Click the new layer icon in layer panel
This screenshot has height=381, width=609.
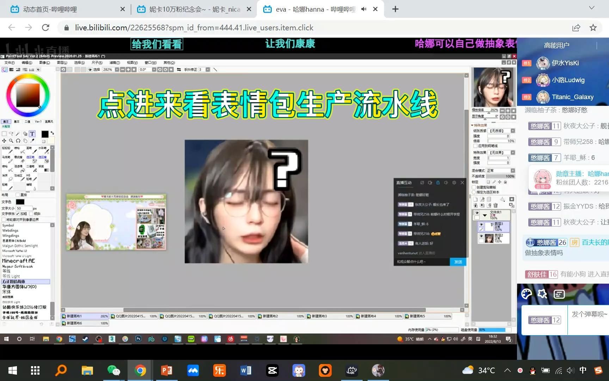coord(475,199)
